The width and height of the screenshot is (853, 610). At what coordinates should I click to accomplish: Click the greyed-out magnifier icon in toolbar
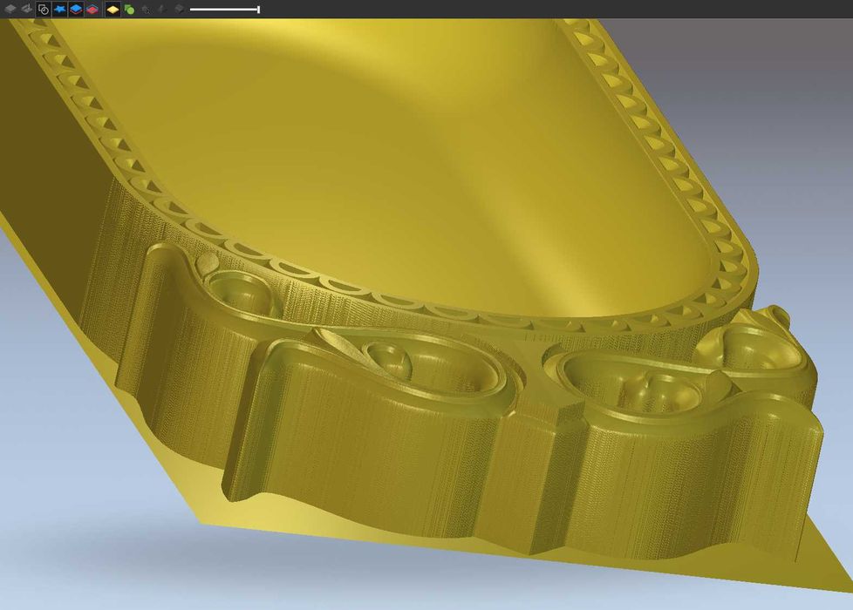click(146, 10)
